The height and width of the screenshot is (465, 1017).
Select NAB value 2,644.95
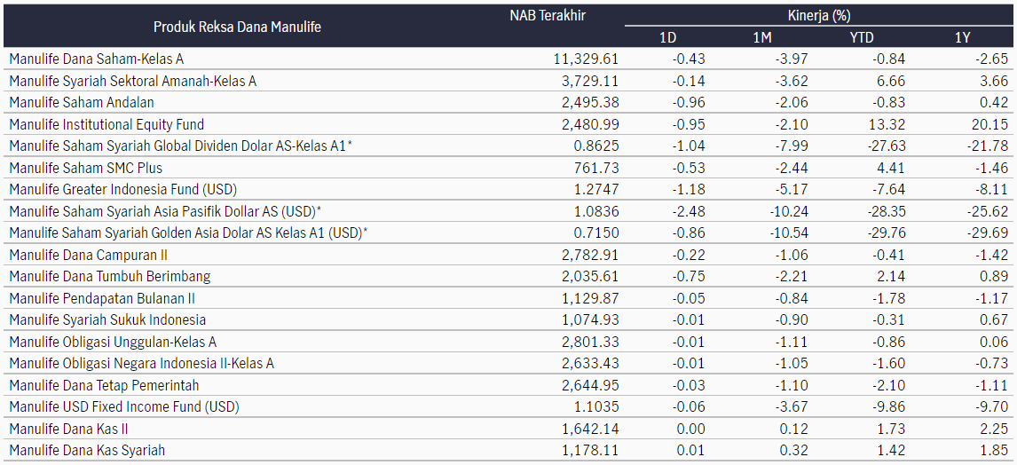pos(589,385)
